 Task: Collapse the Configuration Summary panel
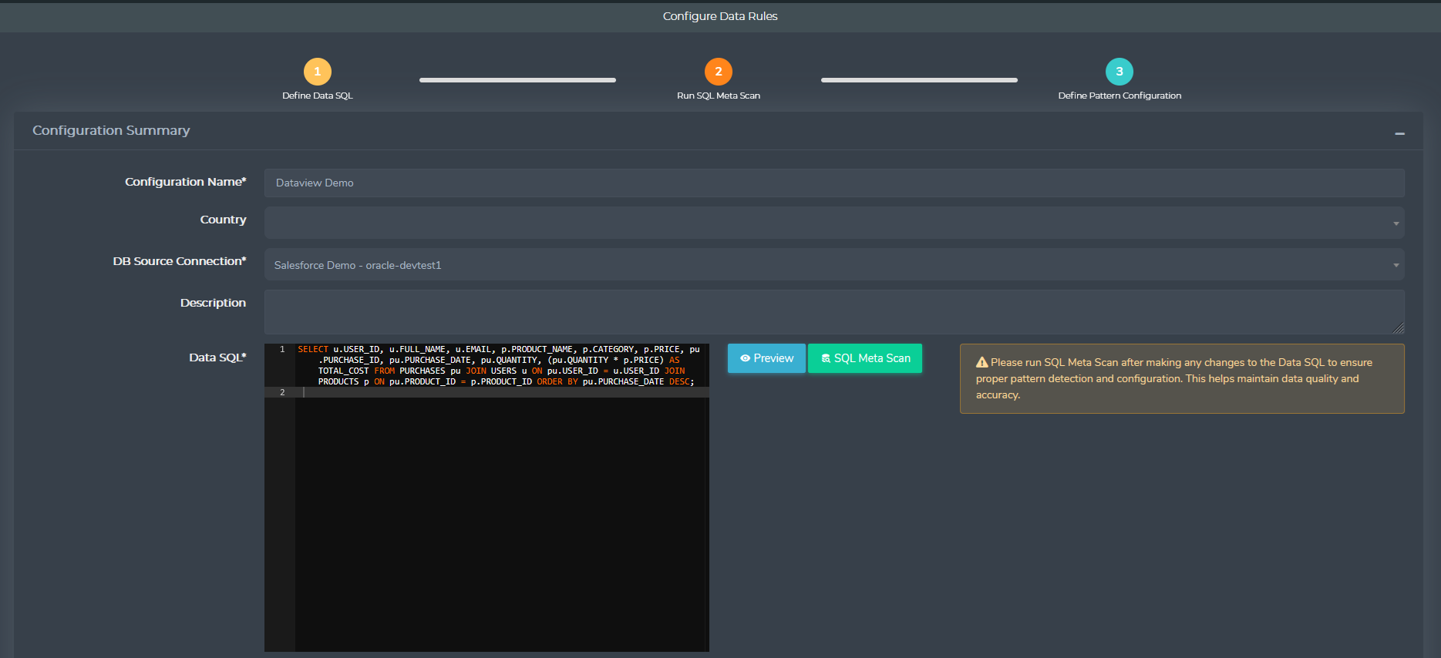1399,133
